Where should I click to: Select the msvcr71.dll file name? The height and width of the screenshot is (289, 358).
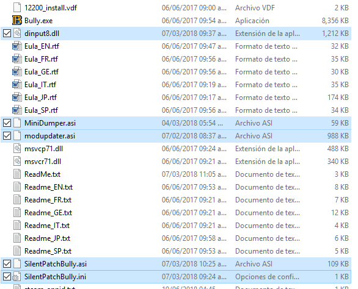(43, 162)
